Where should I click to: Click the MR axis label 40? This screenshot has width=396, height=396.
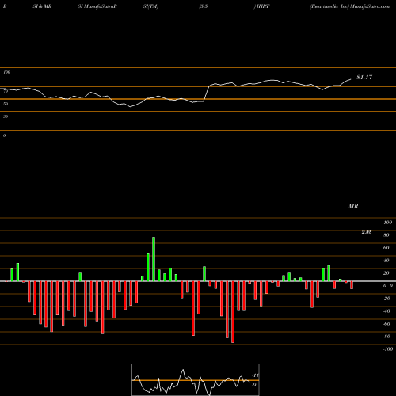click(386, 261)
